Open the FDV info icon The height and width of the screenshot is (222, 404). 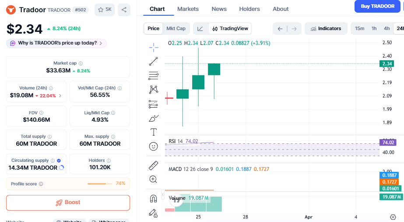click(x=41, y=113)
